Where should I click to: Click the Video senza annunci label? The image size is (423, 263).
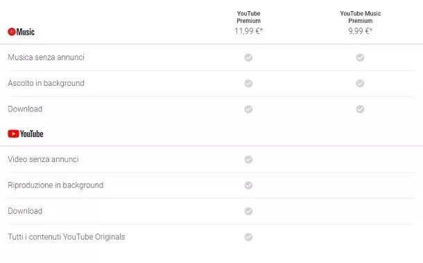point(43,159)
